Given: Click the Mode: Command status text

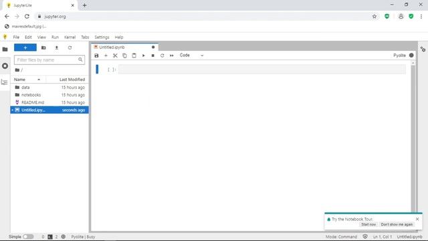Looking at the screenshot, I should tap(341, 237).
